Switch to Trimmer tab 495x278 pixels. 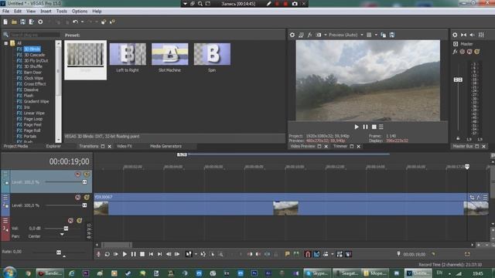point(340,146)
